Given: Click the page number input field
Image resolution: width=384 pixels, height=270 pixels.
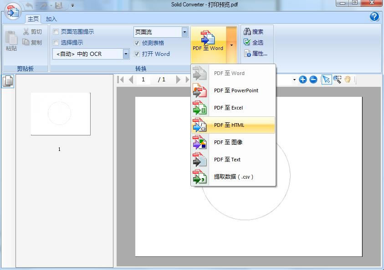Looking at the screenshot, I should pos(143,80).
